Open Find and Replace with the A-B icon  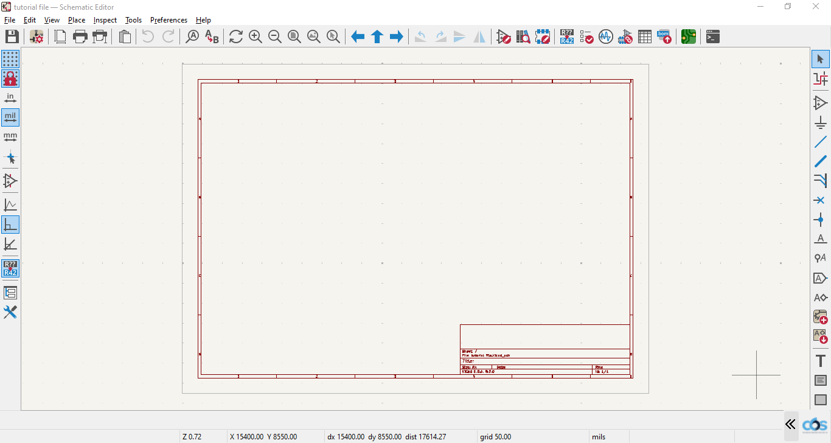[212, 37]
